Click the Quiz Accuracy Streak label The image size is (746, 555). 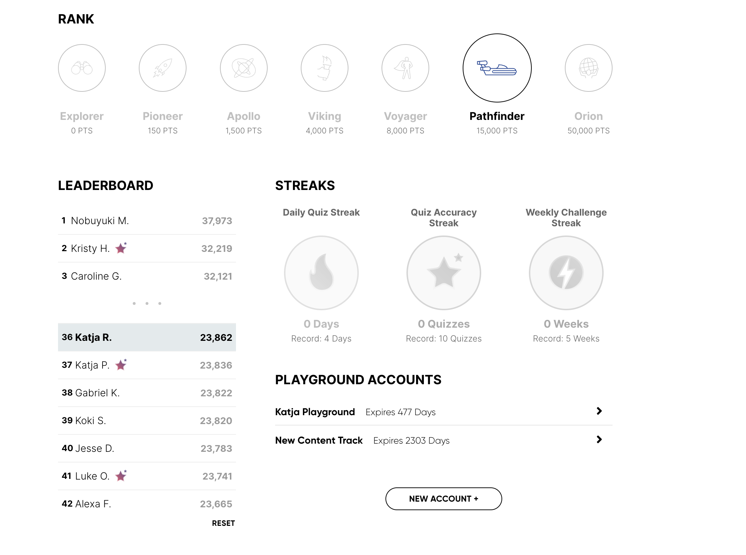pos(444,218)
